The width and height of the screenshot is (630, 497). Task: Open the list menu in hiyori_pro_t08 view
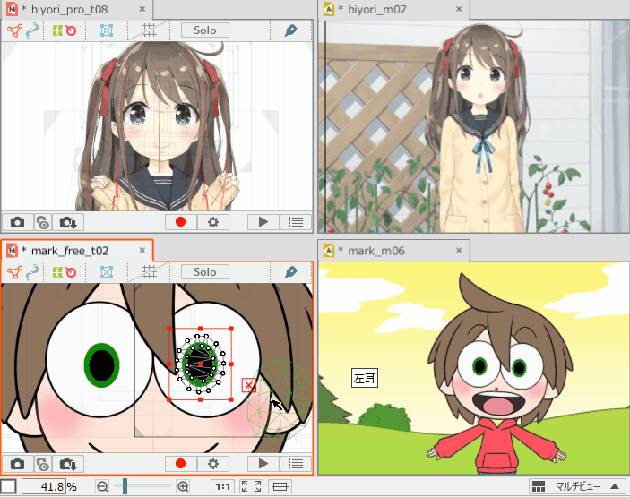pos(295,221)
